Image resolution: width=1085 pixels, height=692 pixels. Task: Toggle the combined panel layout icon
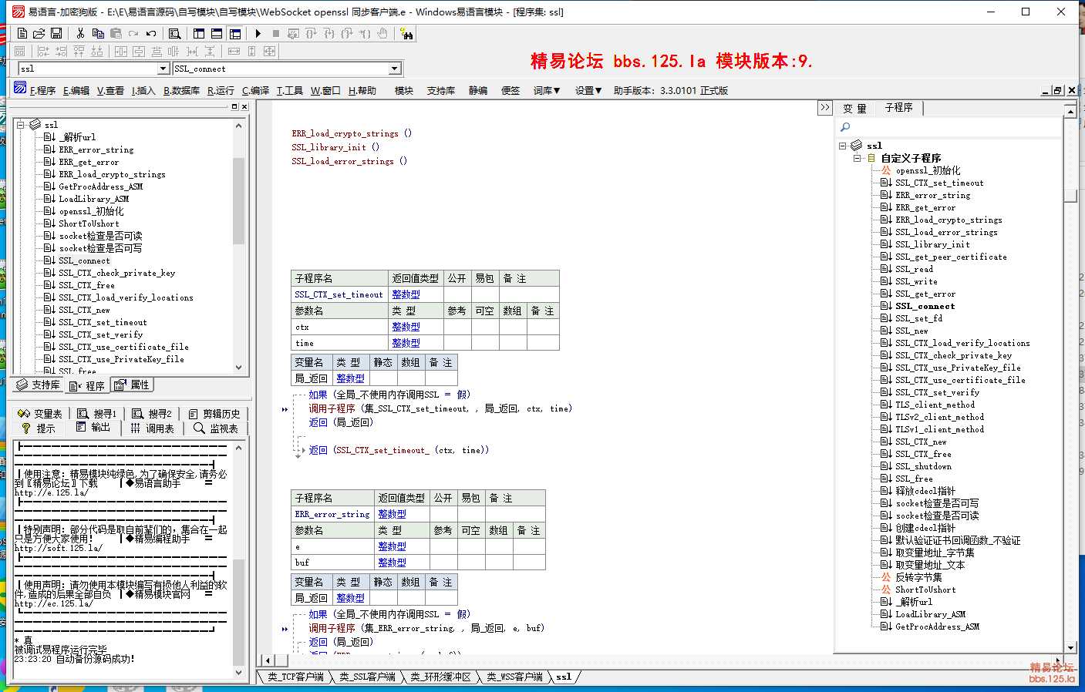(x=234, y=33)
